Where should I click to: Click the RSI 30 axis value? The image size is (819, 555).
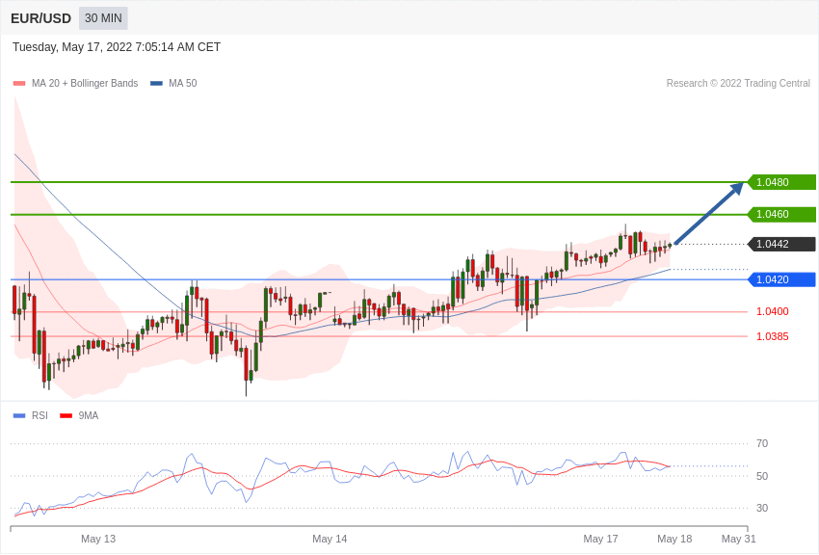point(762,508)
